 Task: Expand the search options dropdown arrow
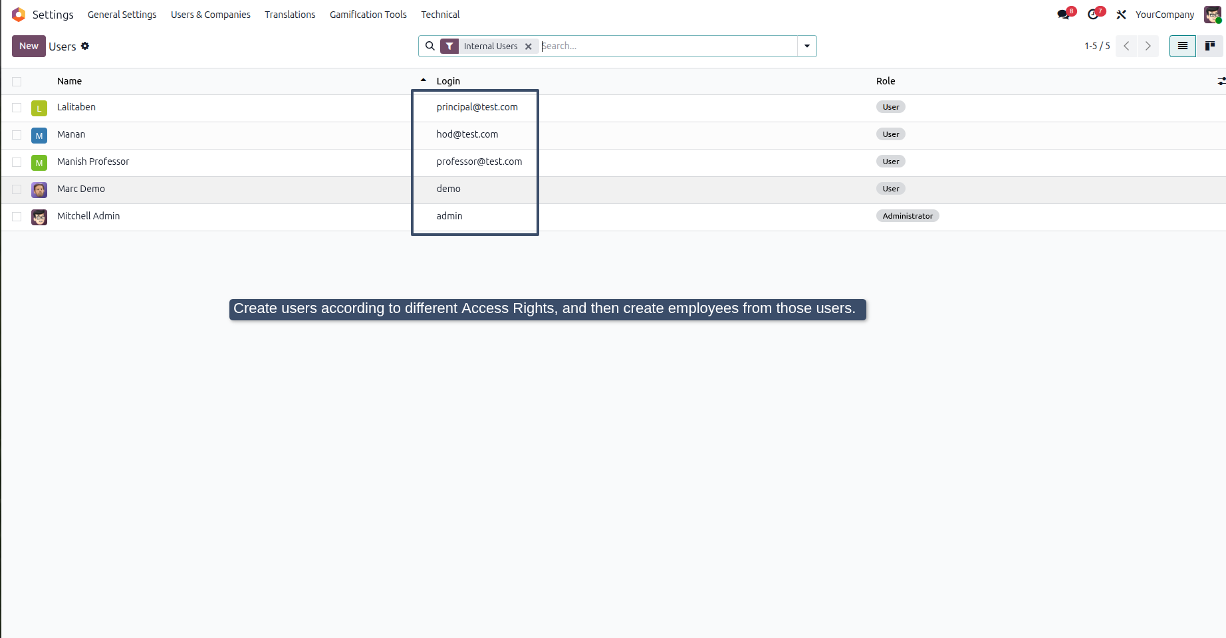(807, 46)
